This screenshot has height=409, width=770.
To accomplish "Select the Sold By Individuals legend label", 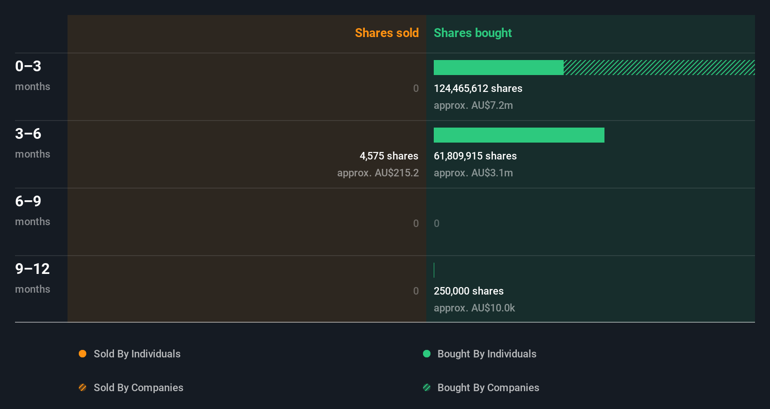I will [x=137, y=354].
